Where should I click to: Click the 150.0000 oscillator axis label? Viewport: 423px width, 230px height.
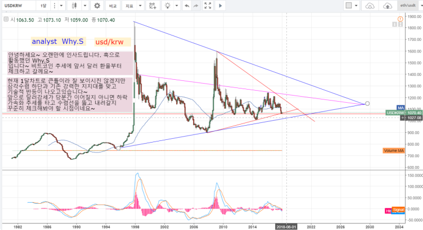coord(415,175)
